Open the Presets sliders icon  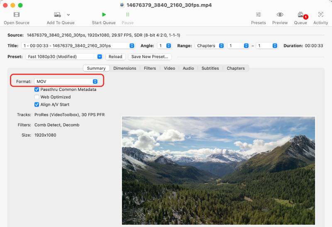[x=258, y=15]
